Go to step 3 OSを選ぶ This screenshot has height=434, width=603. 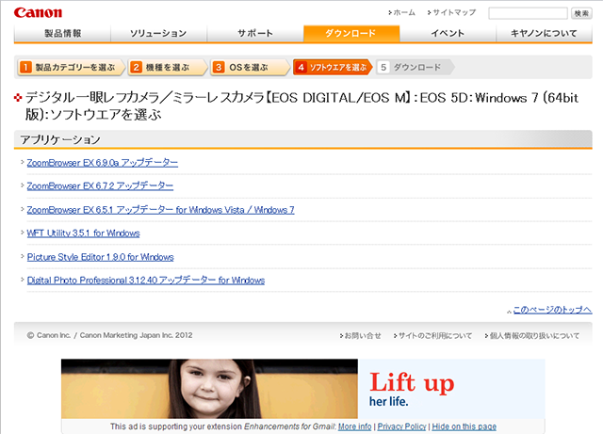pos(251,67)
